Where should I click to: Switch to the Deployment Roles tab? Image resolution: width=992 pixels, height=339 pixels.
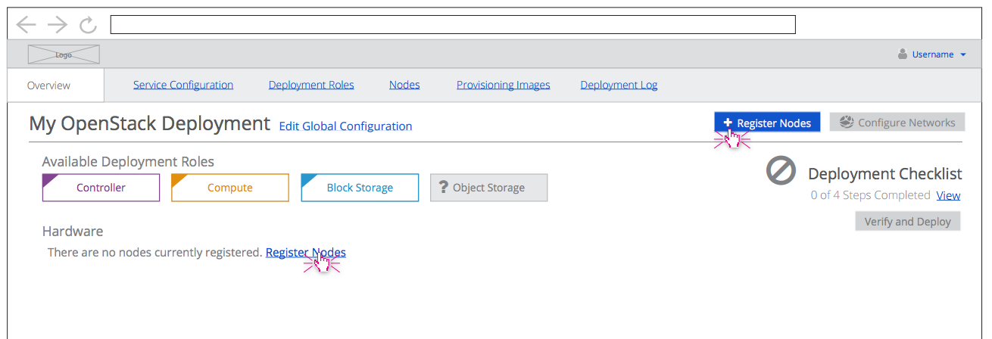tap(311, 85)
